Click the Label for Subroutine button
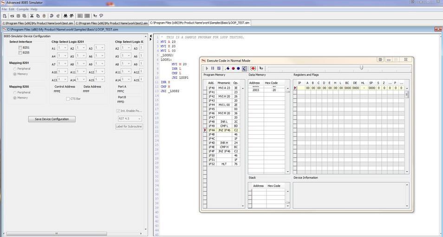The width and height of the screenshot is (443, 237). coord(129,126)
